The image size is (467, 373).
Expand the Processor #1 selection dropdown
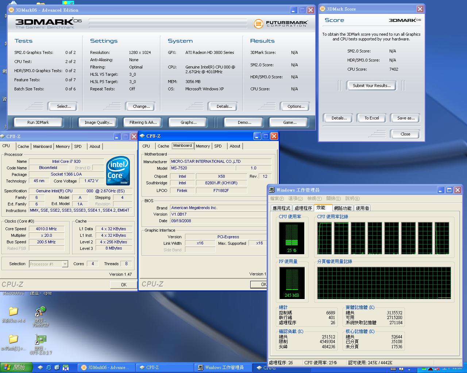(65, 264)
